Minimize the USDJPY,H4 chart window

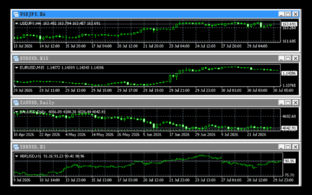[x=281, y=14]
